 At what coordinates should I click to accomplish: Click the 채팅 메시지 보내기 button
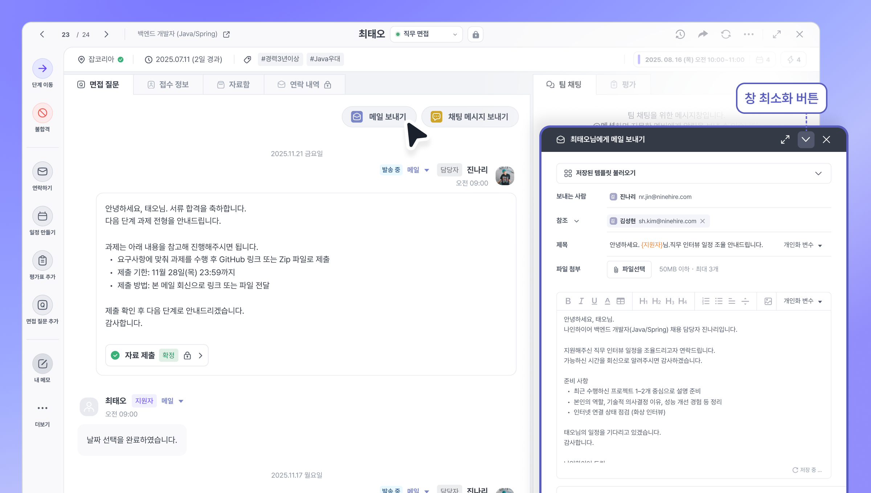pyautogui.click(x=470, y=117)
